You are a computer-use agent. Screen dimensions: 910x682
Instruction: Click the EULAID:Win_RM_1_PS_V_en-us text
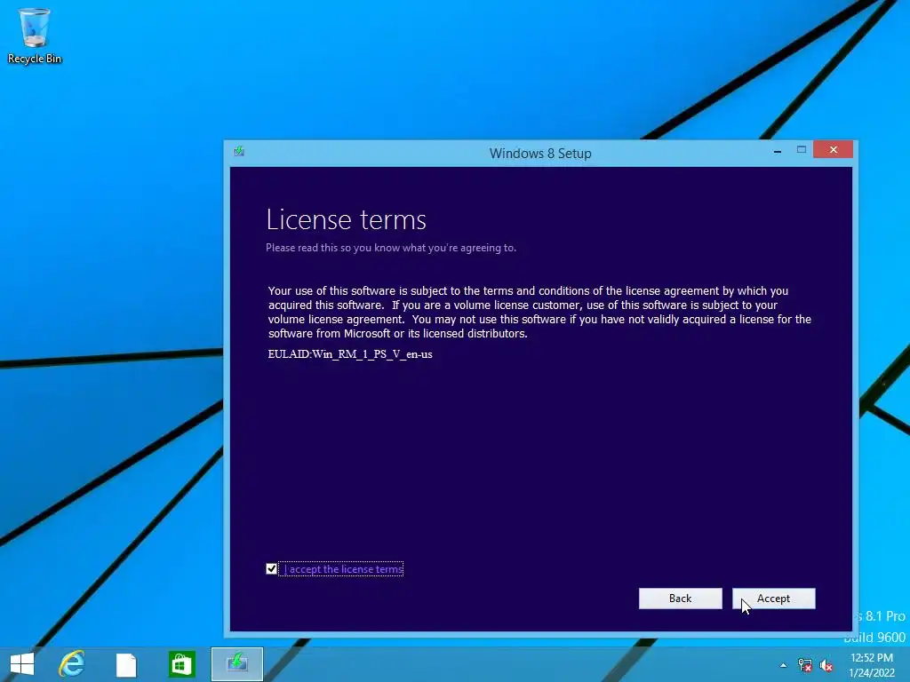(350, 354)
